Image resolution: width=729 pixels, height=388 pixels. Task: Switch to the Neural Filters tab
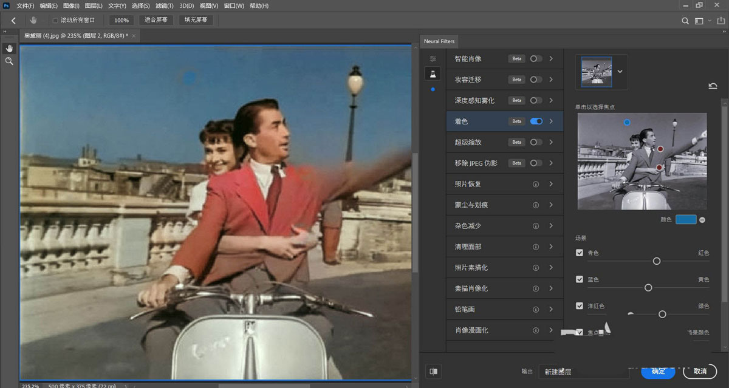[x=440, y=41]
